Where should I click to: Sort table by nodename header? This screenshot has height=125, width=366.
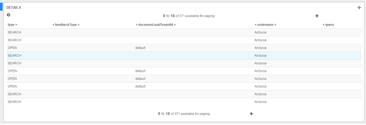[x=265, y=25]
